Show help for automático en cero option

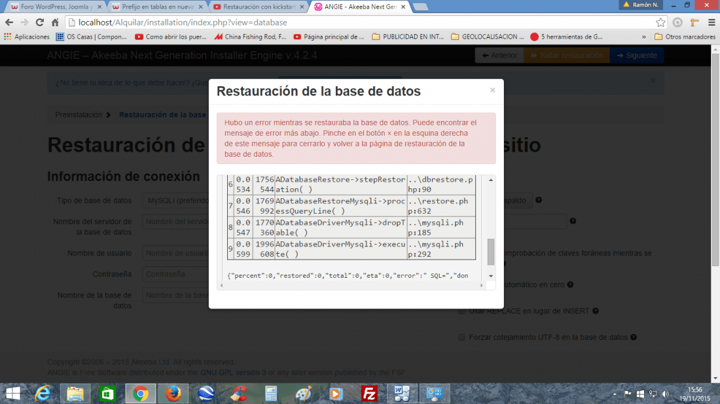click(570, 284)
